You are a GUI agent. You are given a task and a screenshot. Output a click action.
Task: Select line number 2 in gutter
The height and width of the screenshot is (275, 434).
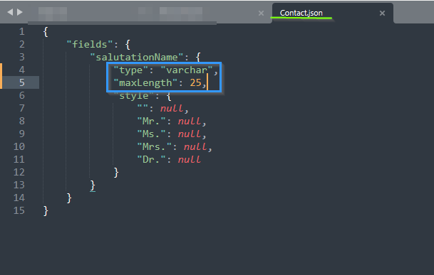point(22,44)
